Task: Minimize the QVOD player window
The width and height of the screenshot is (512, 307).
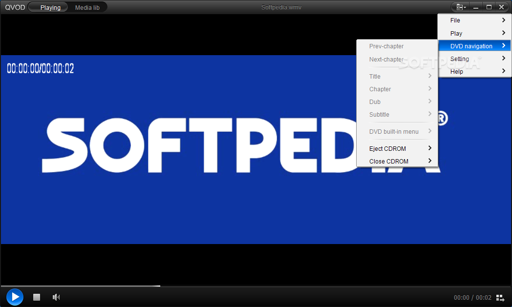Action: point(476,7)
